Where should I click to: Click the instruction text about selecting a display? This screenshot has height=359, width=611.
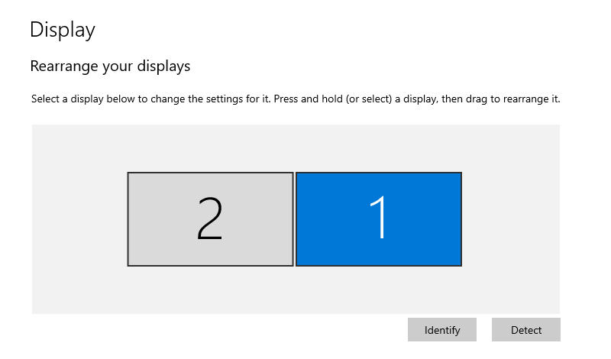click(296, 99)
